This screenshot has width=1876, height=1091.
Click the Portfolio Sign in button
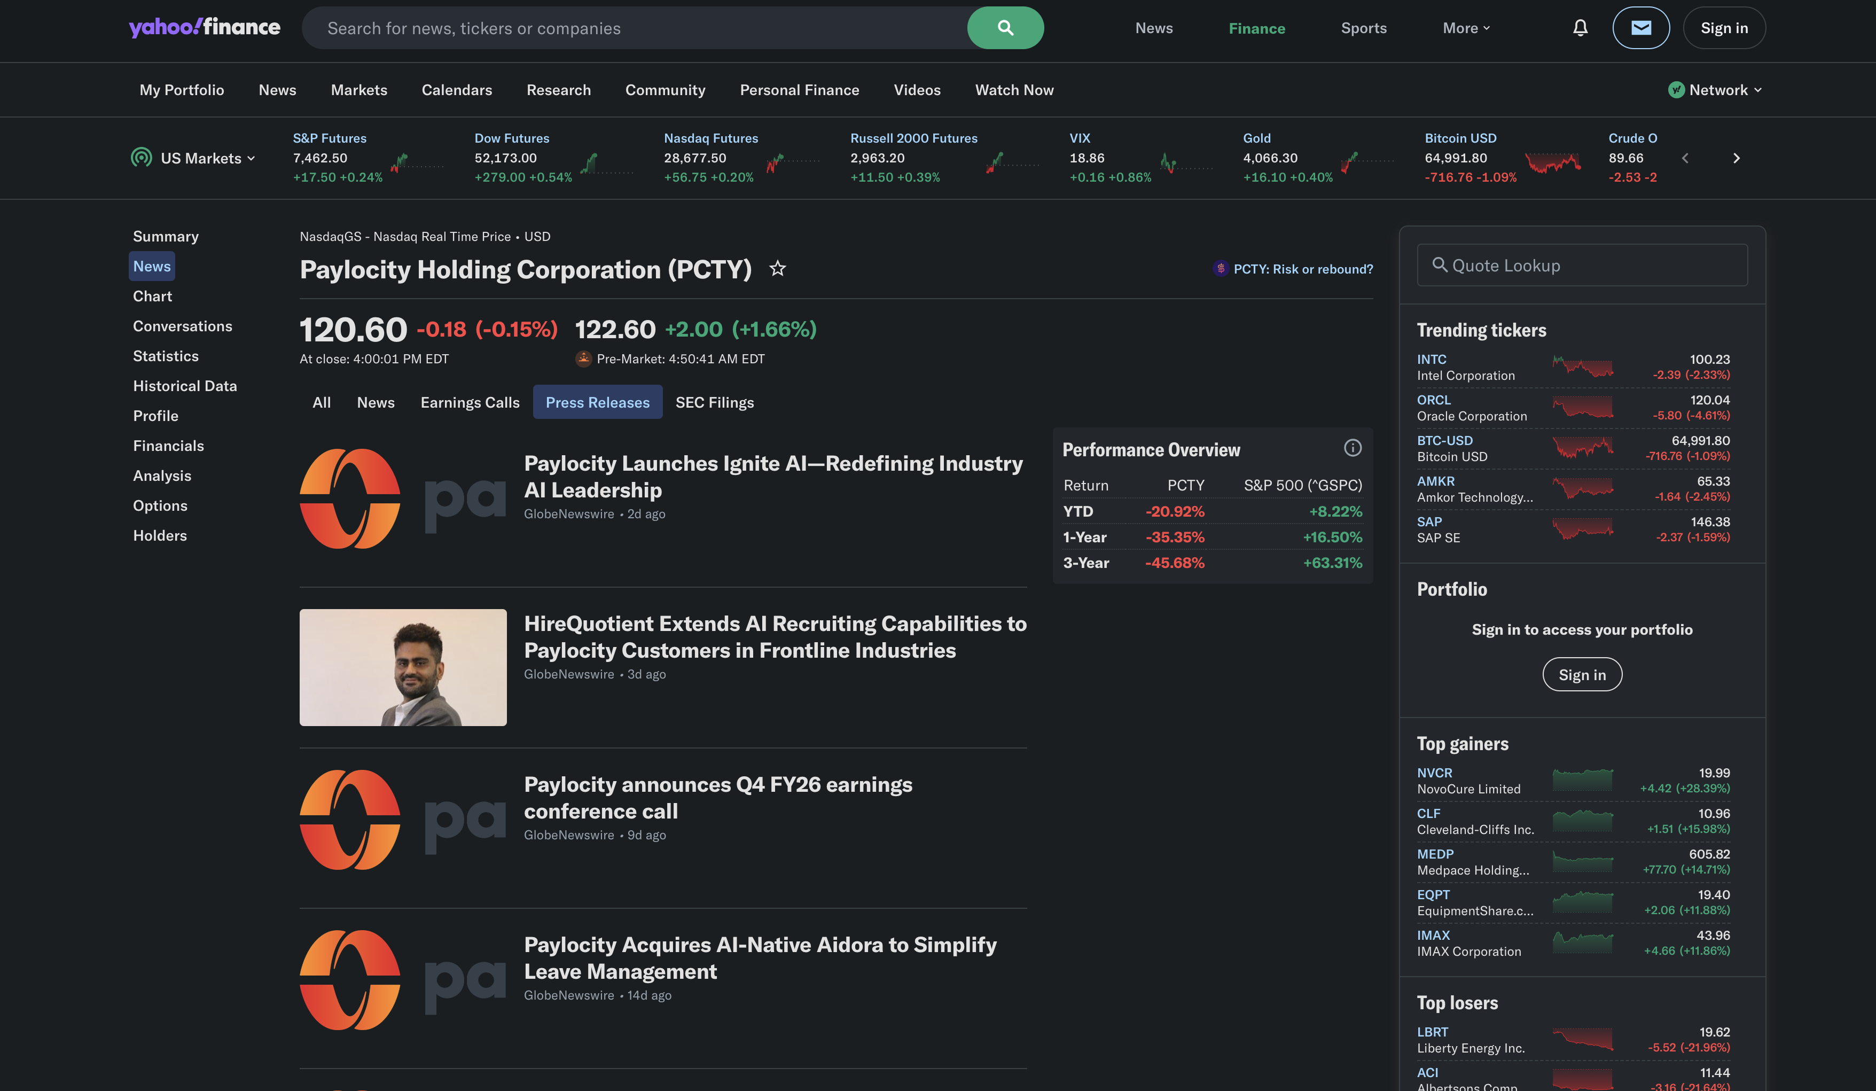[1582, 674]
